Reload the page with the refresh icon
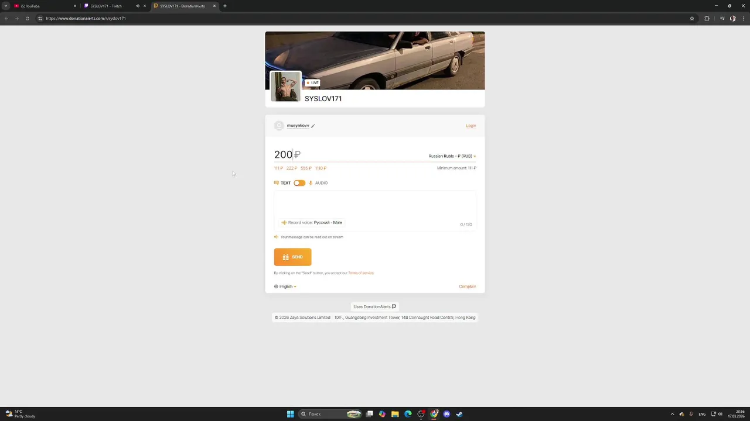The image size is (750, 421). pyautogui.click(x=27, y=18)
